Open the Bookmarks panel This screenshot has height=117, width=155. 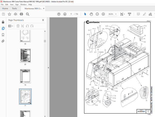[x=3, y=35]
